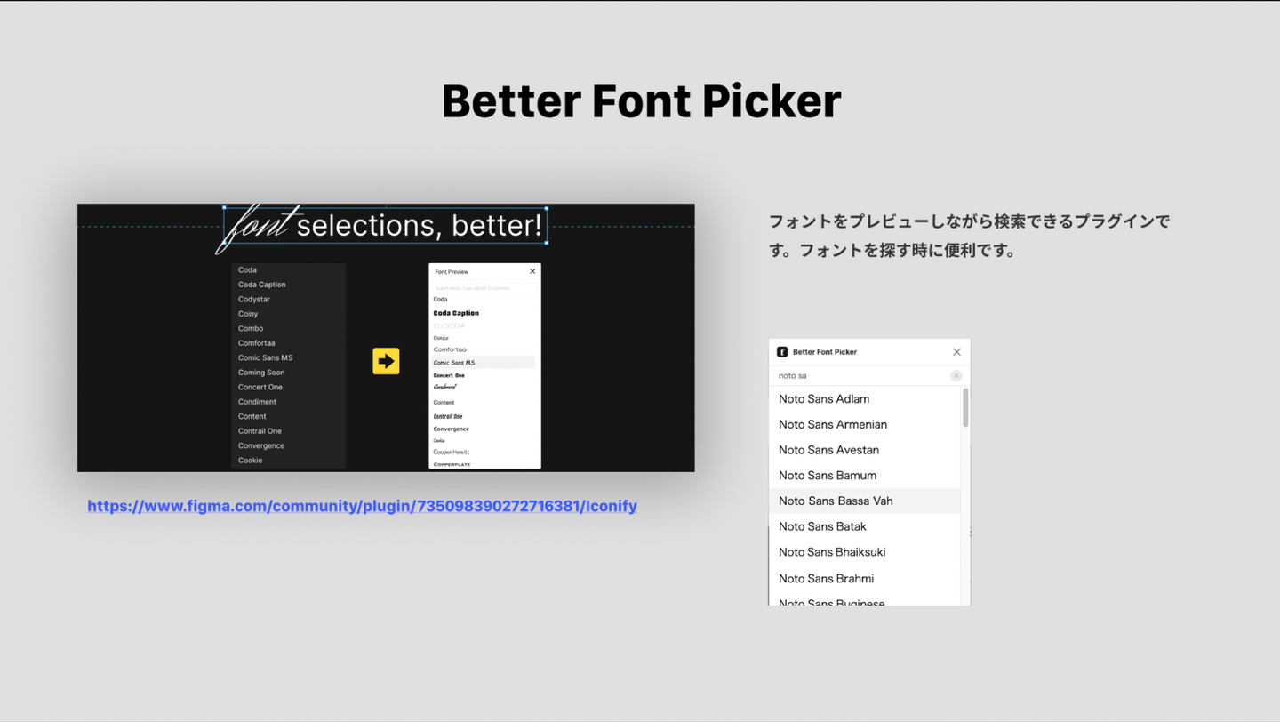The height and width of the screenshot is (722, 1280).
Task: Select Noto Sans Adlam font
Action: tap(824, 399)
